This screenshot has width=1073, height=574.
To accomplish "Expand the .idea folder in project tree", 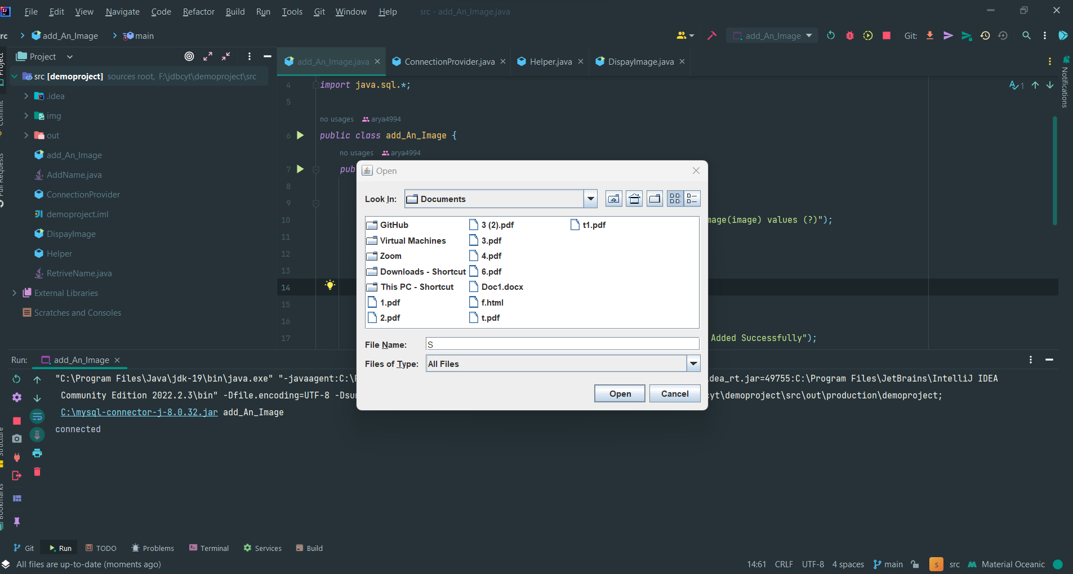I will click(26, 96).
